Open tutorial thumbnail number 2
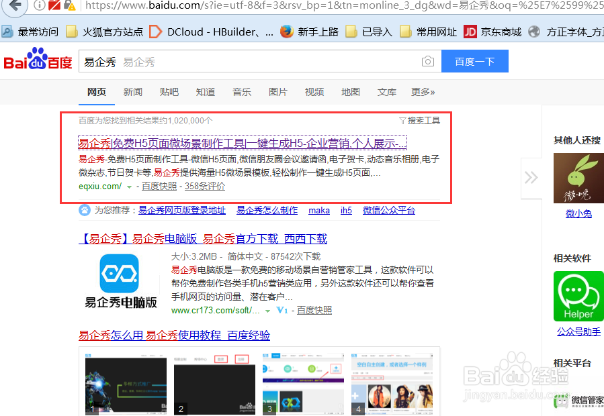Image resolution: width=604 pixels, height=416 pixels. tap(214, 384)
